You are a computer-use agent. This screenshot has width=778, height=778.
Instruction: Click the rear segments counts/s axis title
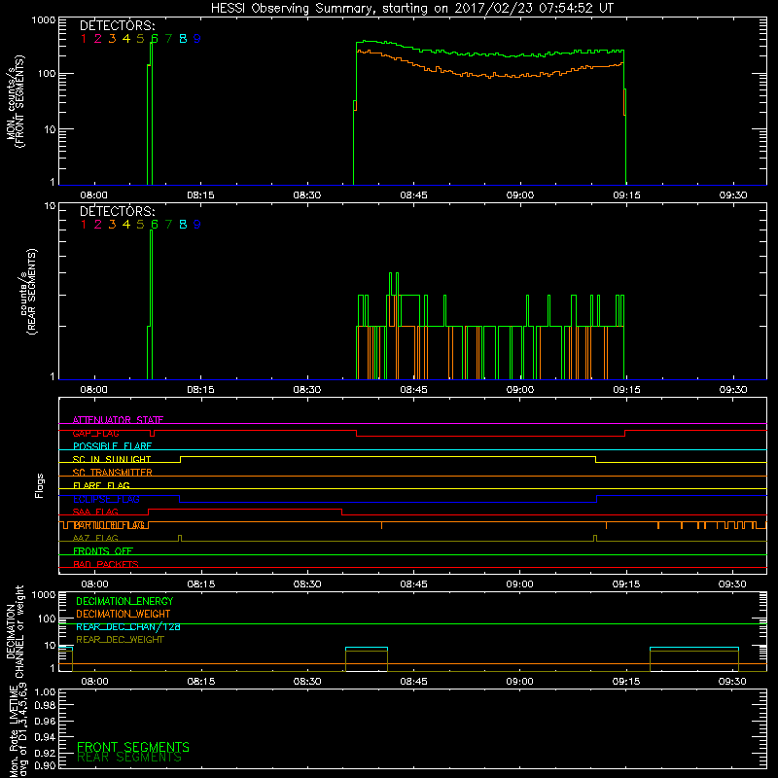(28, 291)
